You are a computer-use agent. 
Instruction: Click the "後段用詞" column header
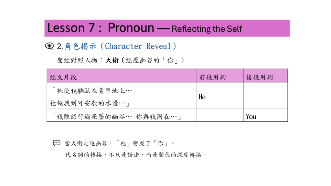point(260,77)
